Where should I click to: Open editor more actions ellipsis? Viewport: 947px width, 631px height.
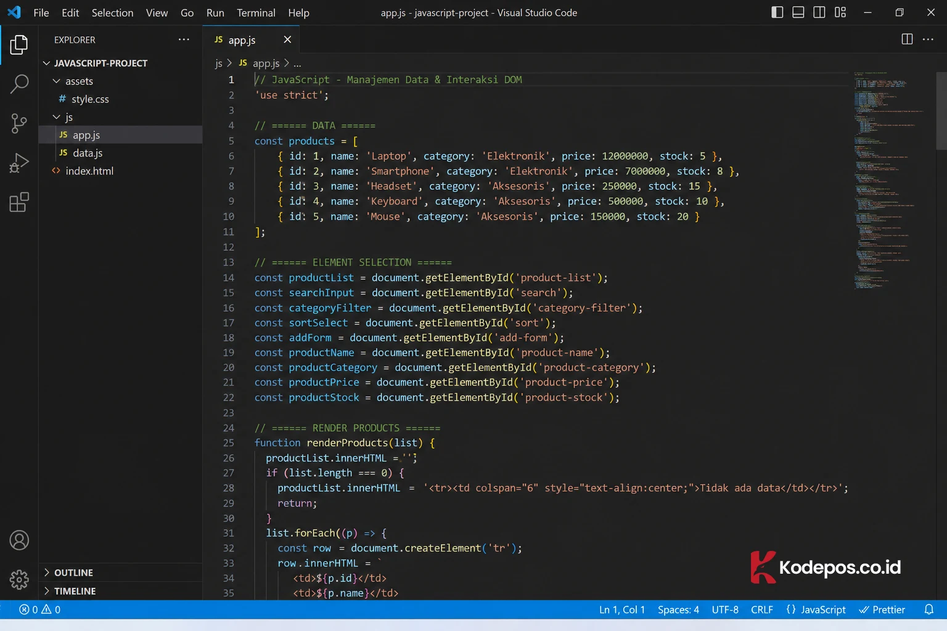tap(928, 39)
